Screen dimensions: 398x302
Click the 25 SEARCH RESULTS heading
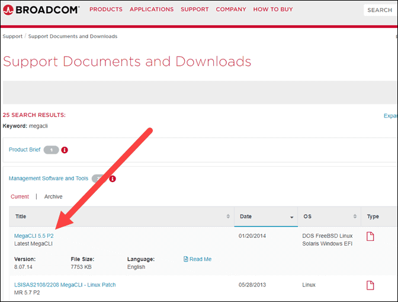[34, 115]
